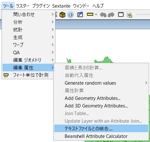
Task: Click the WMS layer add icon
Action: pyautogui.click(x=129, y=15)
